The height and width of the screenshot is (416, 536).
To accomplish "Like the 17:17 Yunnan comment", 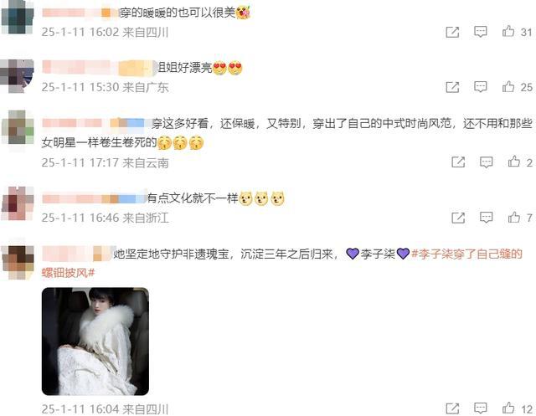I will click(x=513, y=162).
